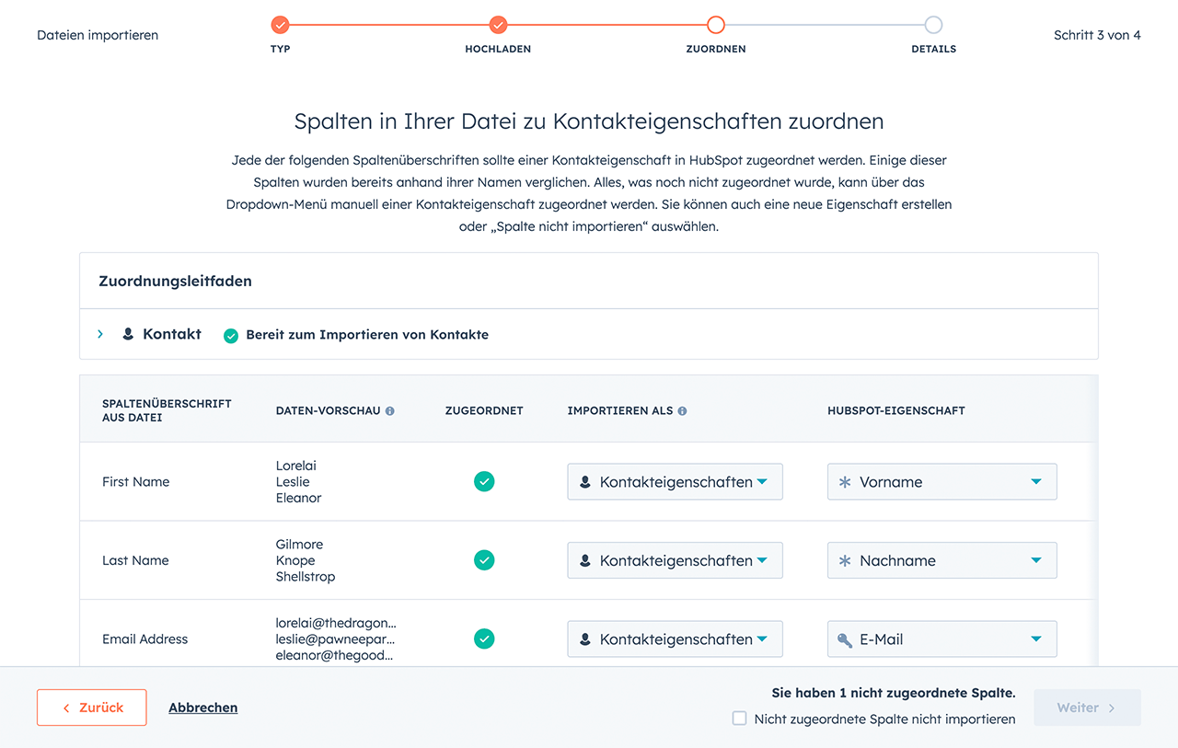Click the Abbrechen link

[x=203, y=708]
